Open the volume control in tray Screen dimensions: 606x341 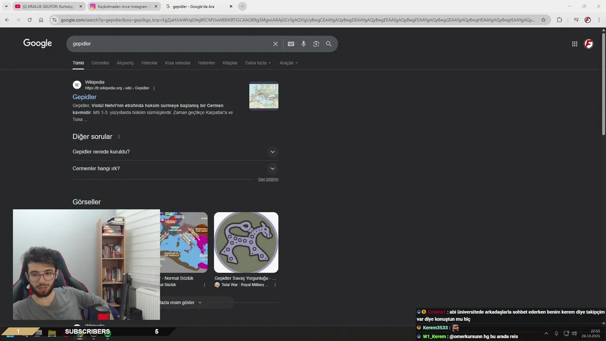574,333
